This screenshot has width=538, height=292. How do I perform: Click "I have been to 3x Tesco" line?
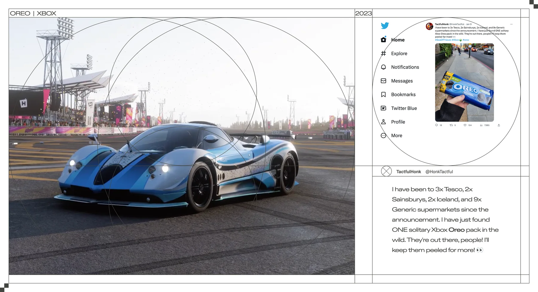click(x=432, y=189)
